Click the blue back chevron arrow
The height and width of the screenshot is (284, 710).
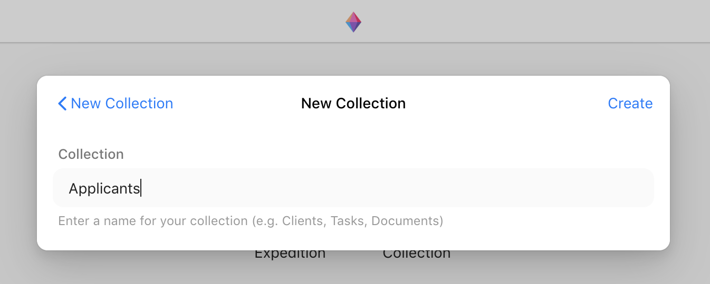tap(62, 104)
